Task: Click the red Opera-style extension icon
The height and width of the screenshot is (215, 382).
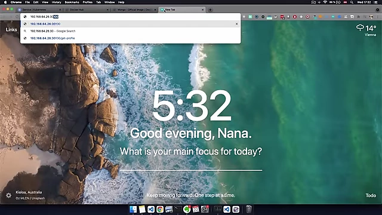Action: [295, 17]
